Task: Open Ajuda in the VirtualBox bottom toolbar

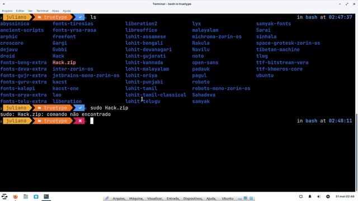Action: click(211, 199)
